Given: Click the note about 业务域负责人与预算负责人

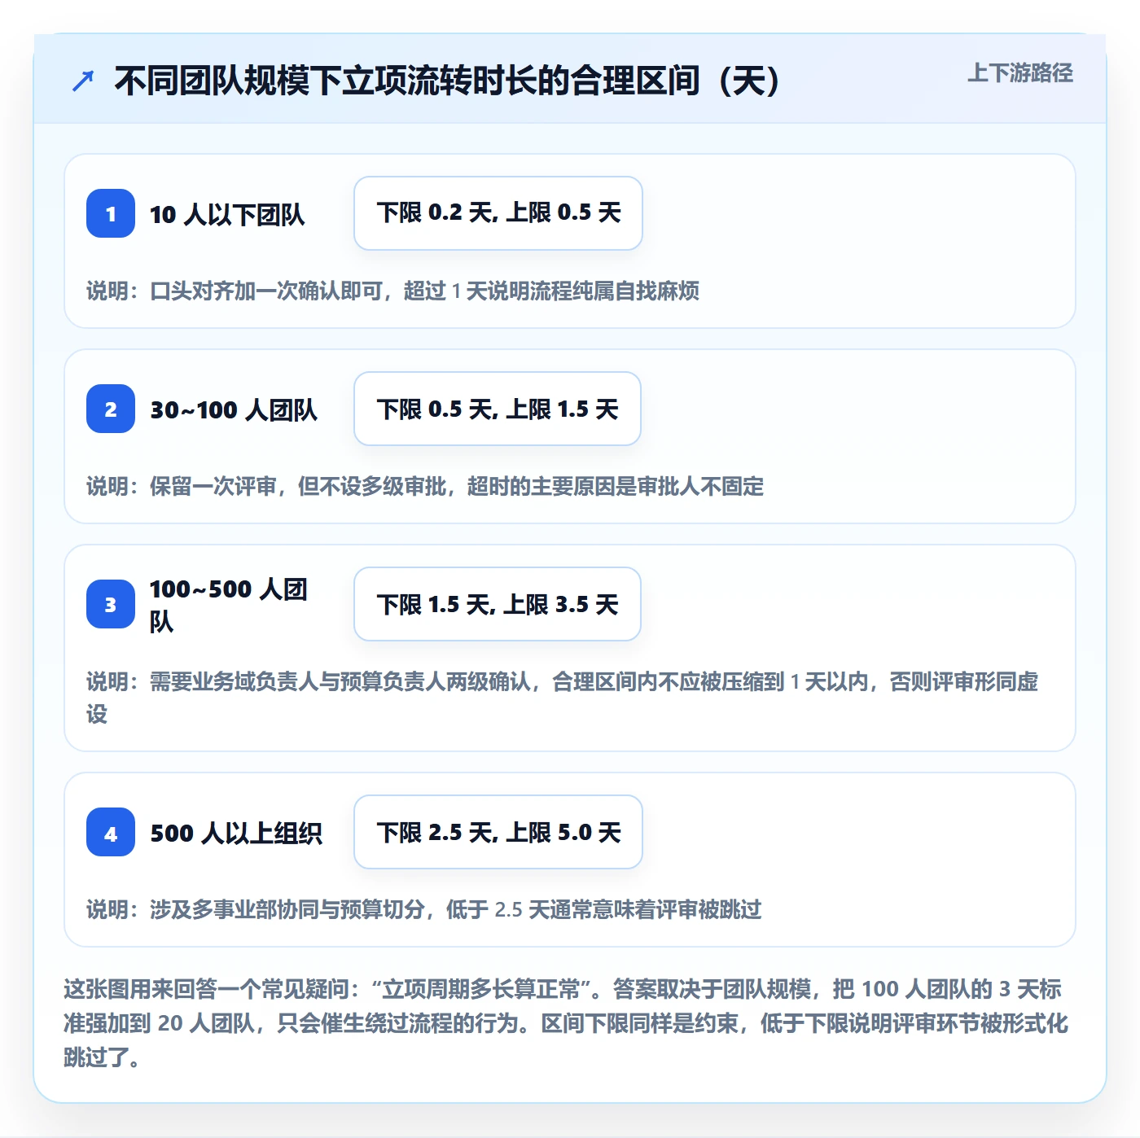Looking at the screenshot, I should click(x=563, y=698).
